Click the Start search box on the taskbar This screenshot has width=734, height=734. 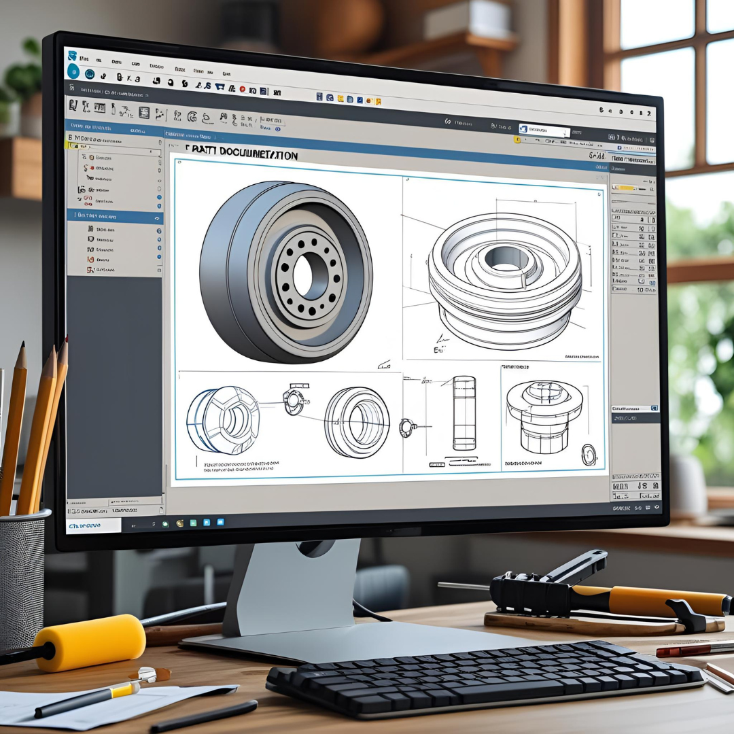click(x=93, y=525)
